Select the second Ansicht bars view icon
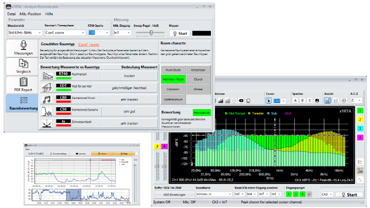370x208 pixels. tap(336, 101)
